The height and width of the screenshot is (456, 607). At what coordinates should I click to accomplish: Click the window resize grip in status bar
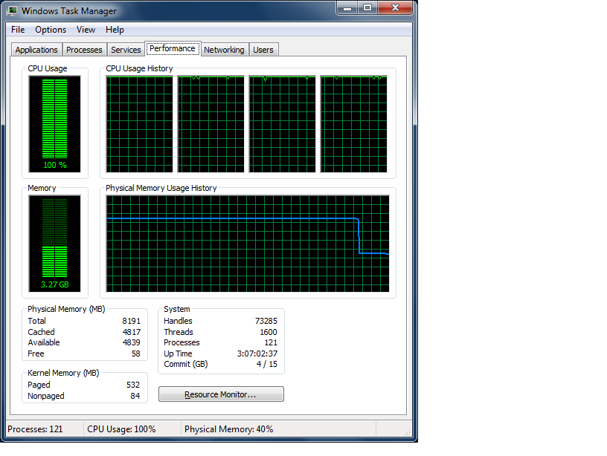coord(407,432)
